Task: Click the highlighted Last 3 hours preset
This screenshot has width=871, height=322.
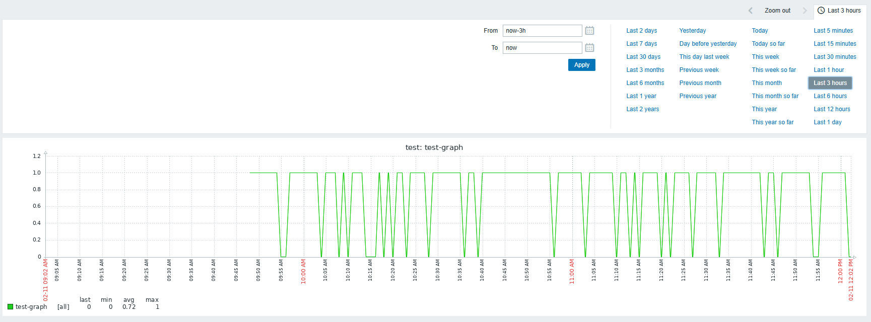Action: pos(830,83)
